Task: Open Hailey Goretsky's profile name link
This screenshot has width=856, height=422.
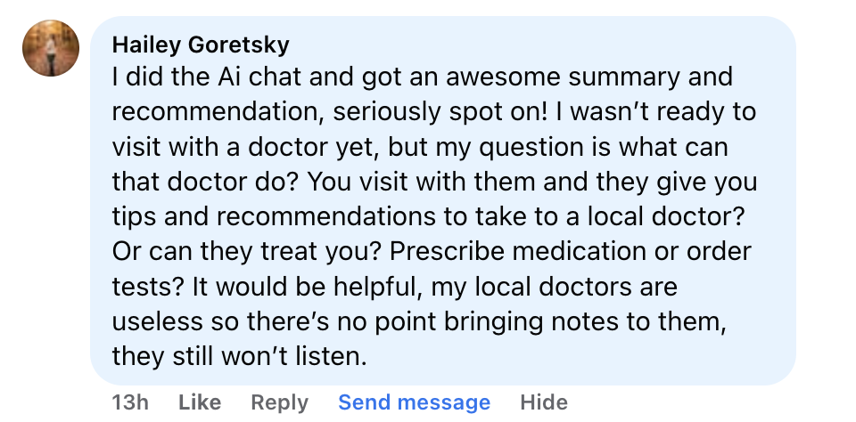Action: pyautogui.click(x=201, y=45)
